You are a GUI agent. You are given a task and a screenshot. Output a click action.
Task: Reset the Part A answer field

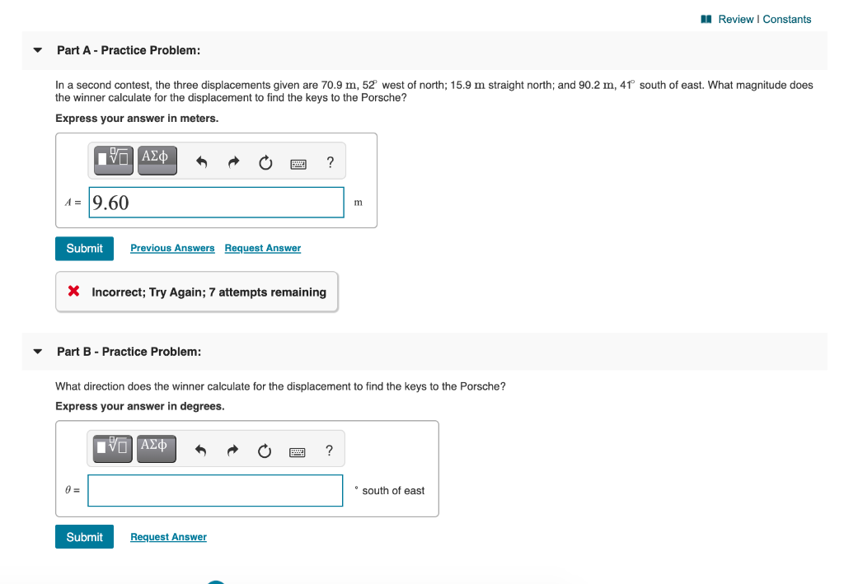(x=265, y=162)
